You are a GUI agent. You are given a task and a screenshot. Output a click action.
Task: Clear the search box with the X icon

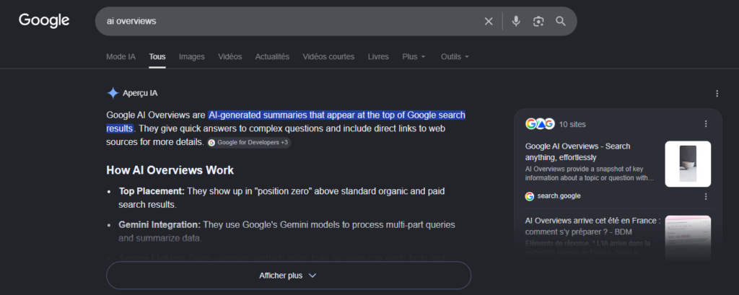(x=489, y=21)
